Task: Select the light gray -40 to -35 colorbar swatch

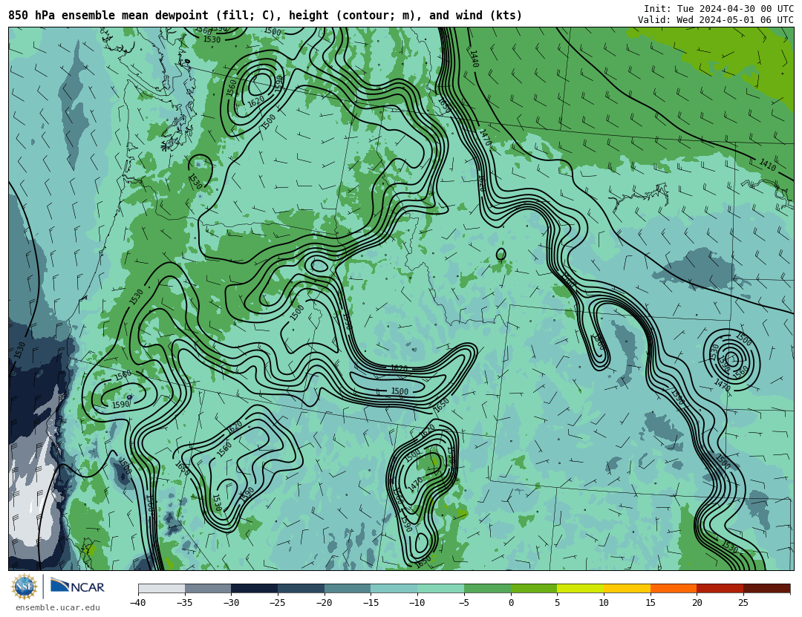Action: pos(162,588)
